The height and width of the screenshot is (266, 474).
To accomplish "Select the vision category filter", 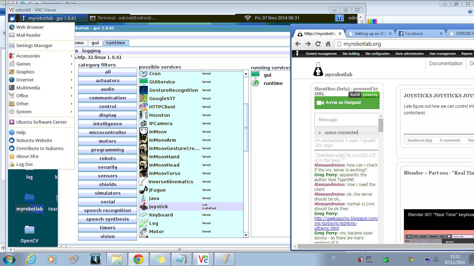I will (x=108, y=236).
